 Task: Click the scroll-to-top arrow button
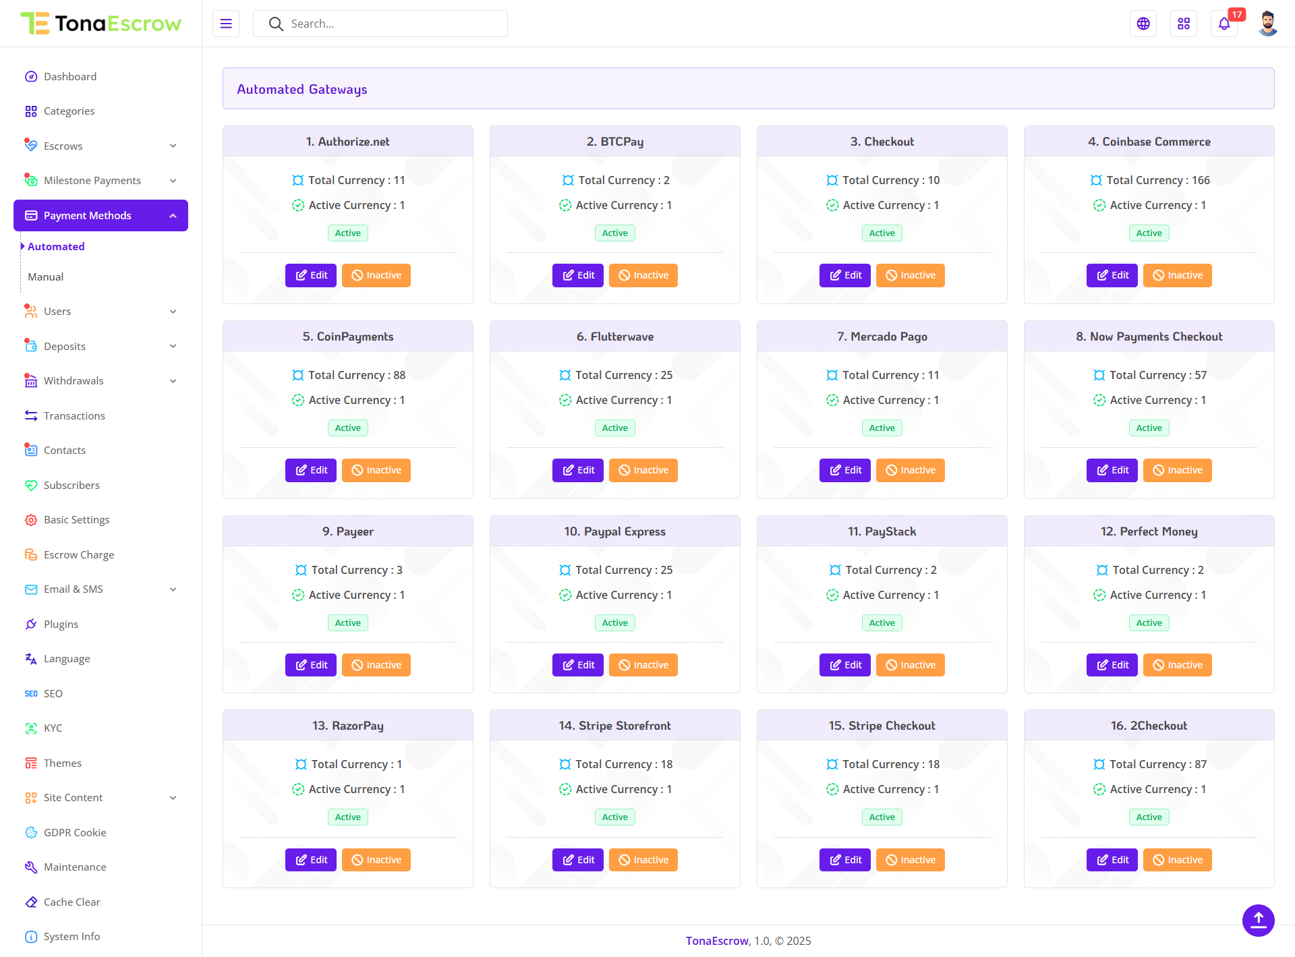click(x=1258, y=920)
